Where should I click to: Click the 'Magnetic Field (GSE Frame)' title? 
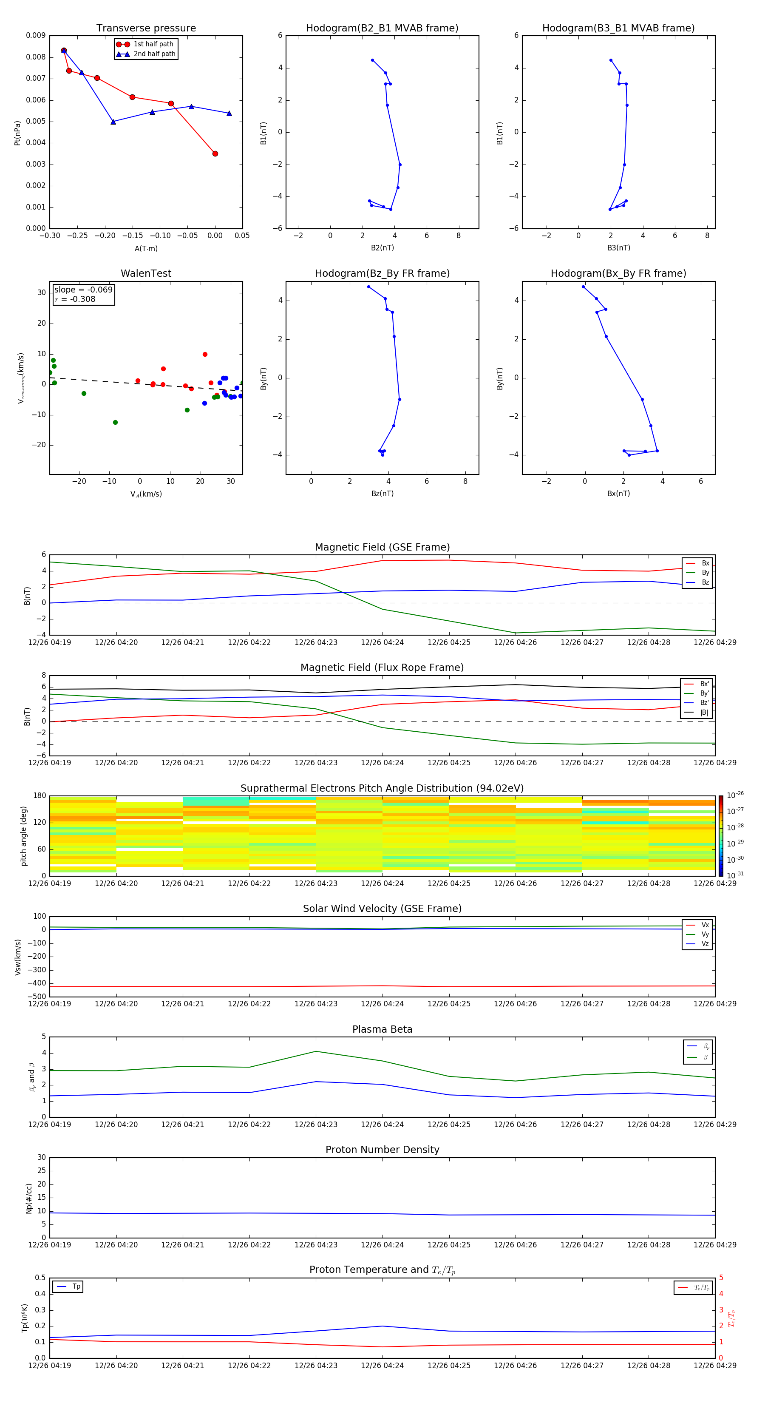pos(382,547)
